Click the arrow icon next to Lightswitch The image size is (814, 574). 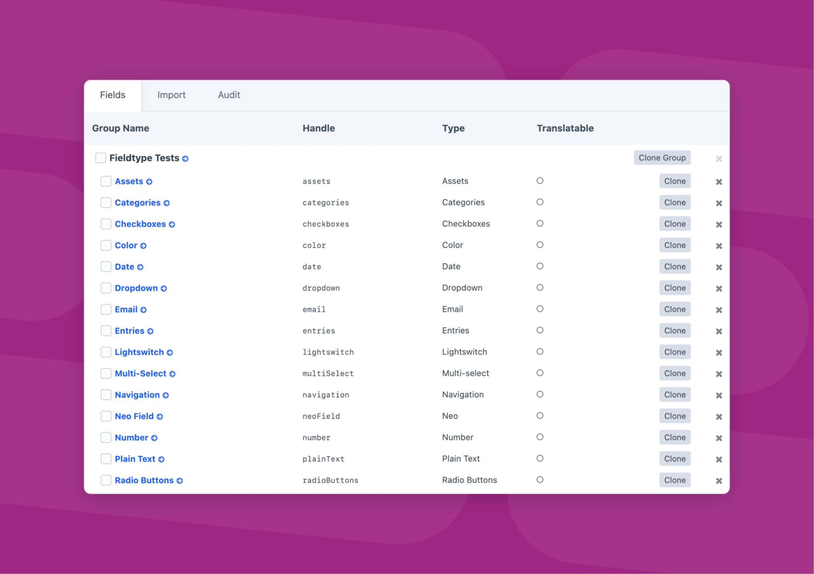(x=170, y=353)
